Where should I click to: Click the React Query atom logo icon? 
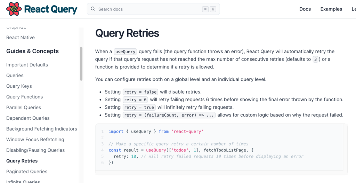[x=14, y=9]
